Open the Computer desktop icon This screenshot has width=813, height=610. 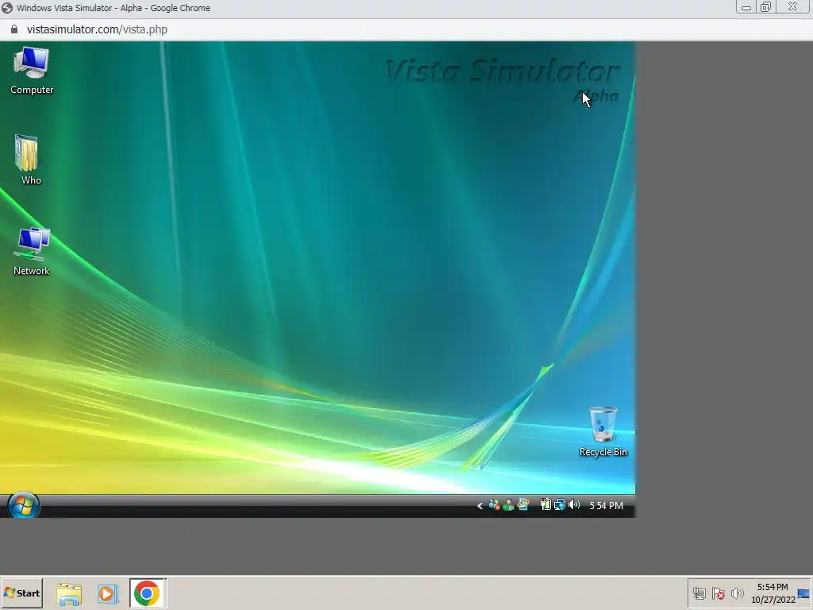pos(32,71)
